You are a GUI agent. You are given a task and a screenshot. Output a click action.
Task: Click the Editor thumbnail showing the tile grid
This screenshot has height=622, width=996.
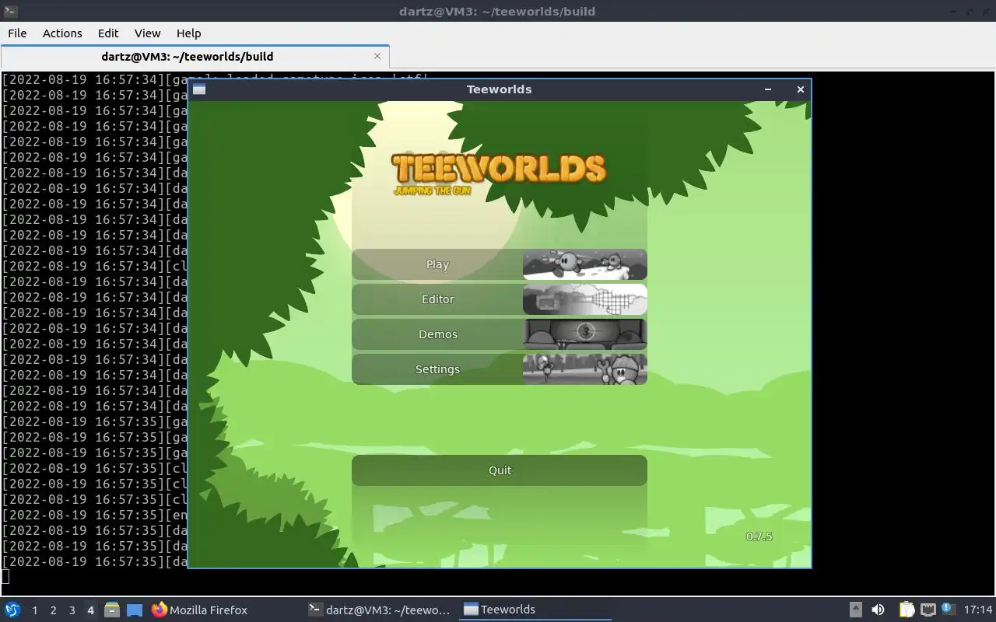pos(585,299)
